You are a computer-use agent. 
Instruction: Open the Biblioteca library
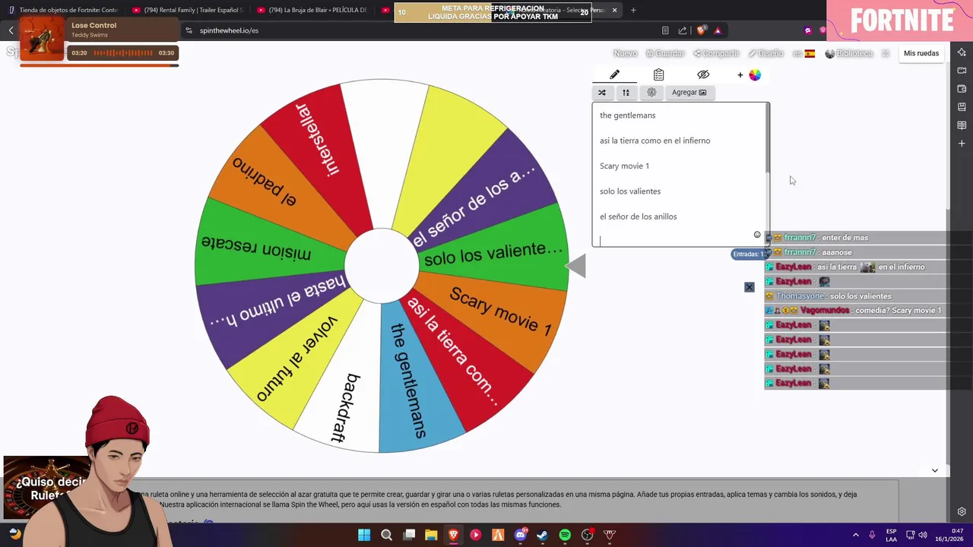[x=848, y=53]
